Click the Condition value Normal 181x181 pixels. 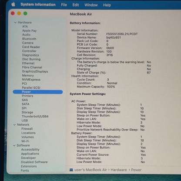click(x=112, y=83)
